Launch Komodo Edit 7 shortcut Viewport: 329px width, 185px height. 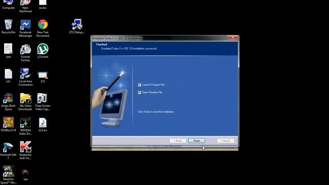pyautogui.click(x=8, y=151)
